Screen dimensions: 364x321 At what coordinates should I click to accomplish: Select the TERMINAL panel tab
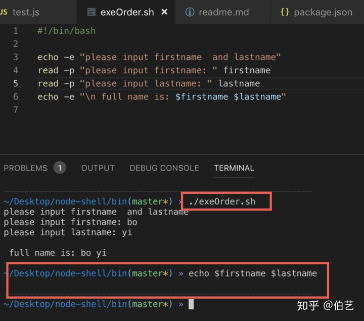(234, 168)
